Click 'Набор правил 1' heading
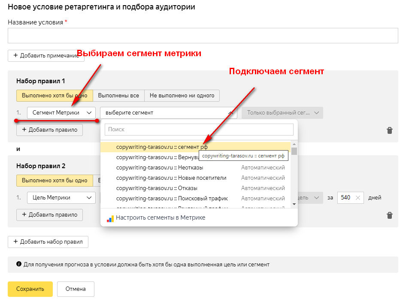Image resolution: width=409 pixels, height=299 pixels. tap(41, 81)
